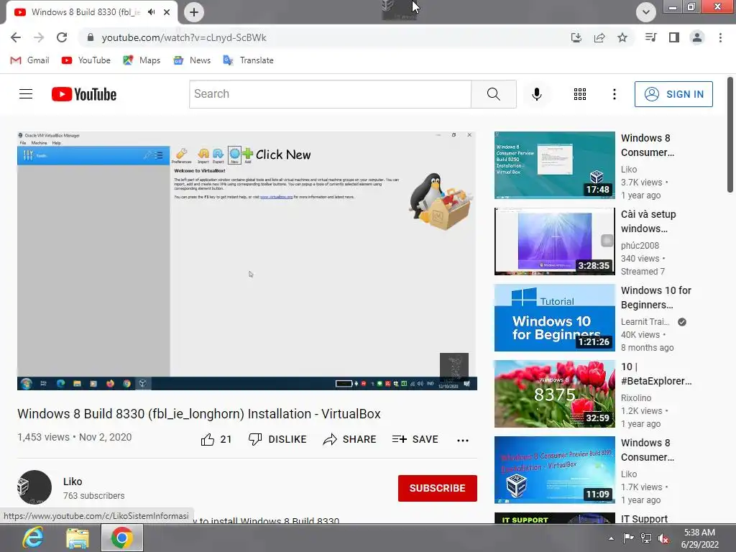
Task: Click the IT Support video title
Action: coord(644,518)
